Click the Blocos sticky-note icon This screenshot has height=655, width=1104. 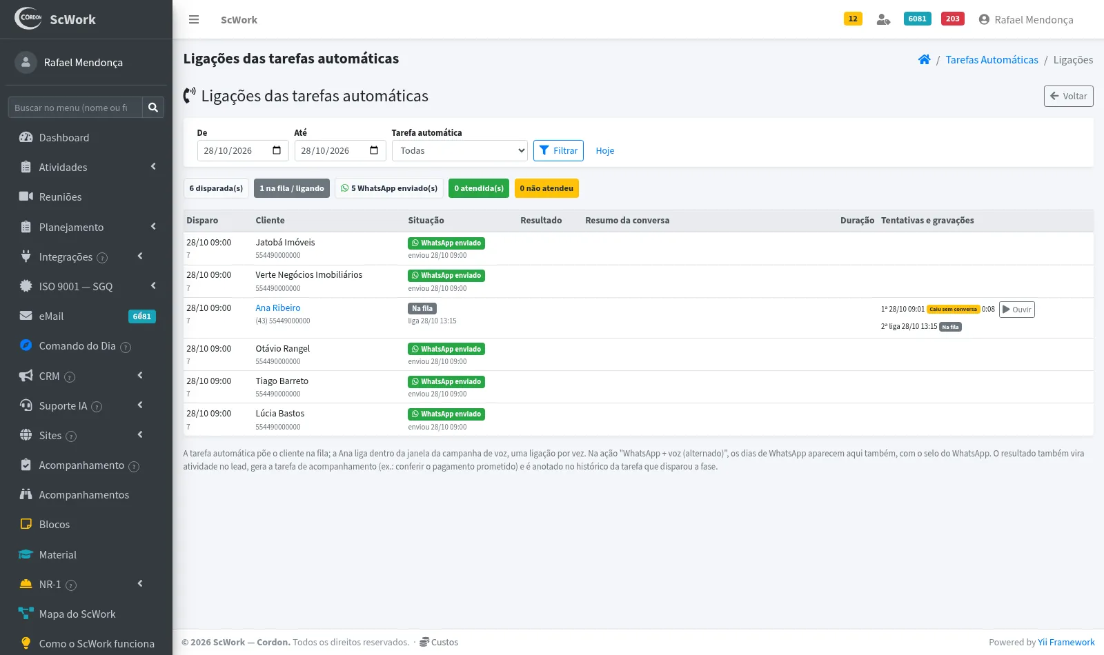pyautogui.click(x=26, y=524)
